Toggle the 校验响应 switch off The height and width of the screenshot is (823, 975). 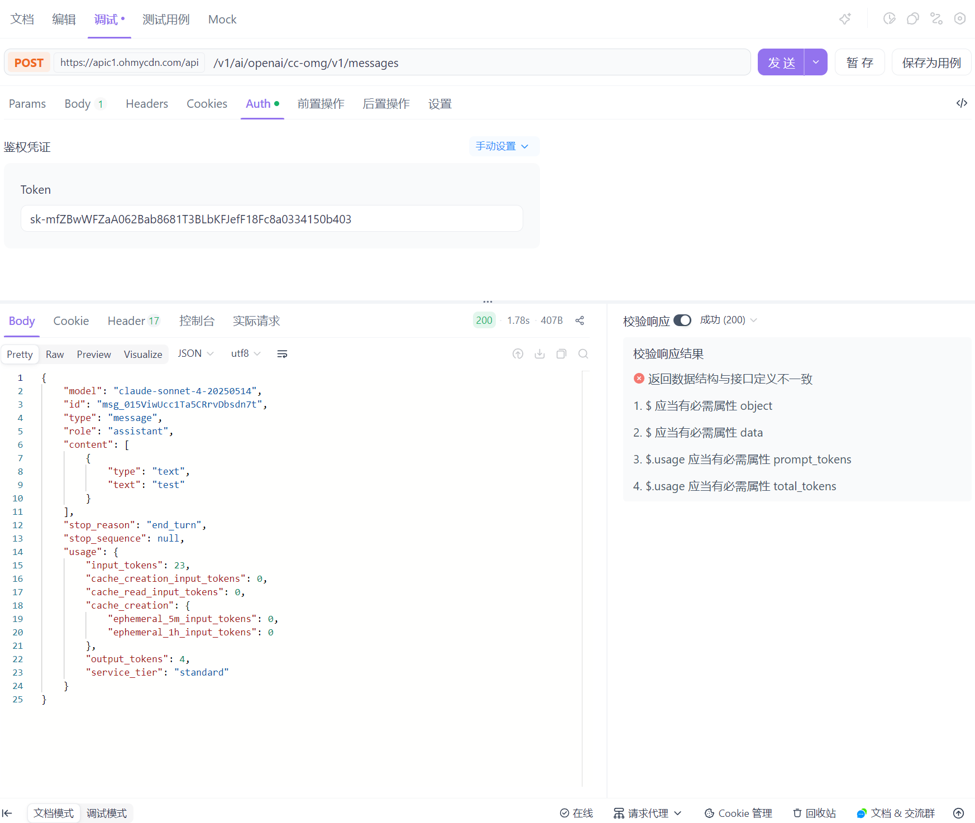coord(682,320)
